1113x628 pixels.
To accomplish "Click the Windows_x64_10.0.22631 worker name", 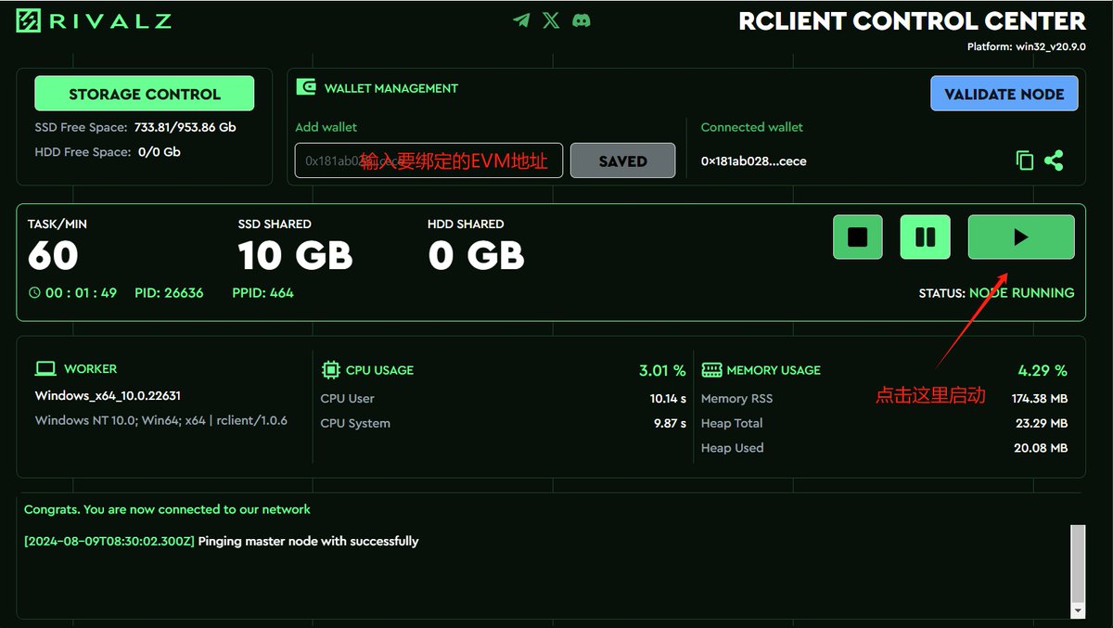I will tap(108, 395).
